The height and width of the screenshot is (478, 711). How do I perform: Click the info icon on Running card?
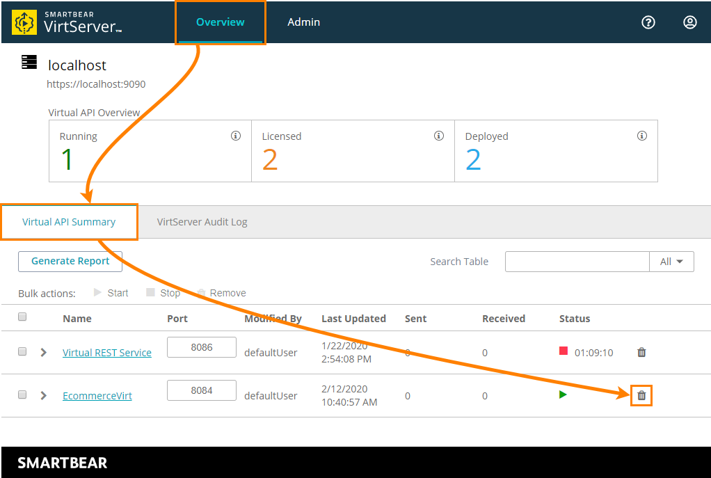pos(236,136)
